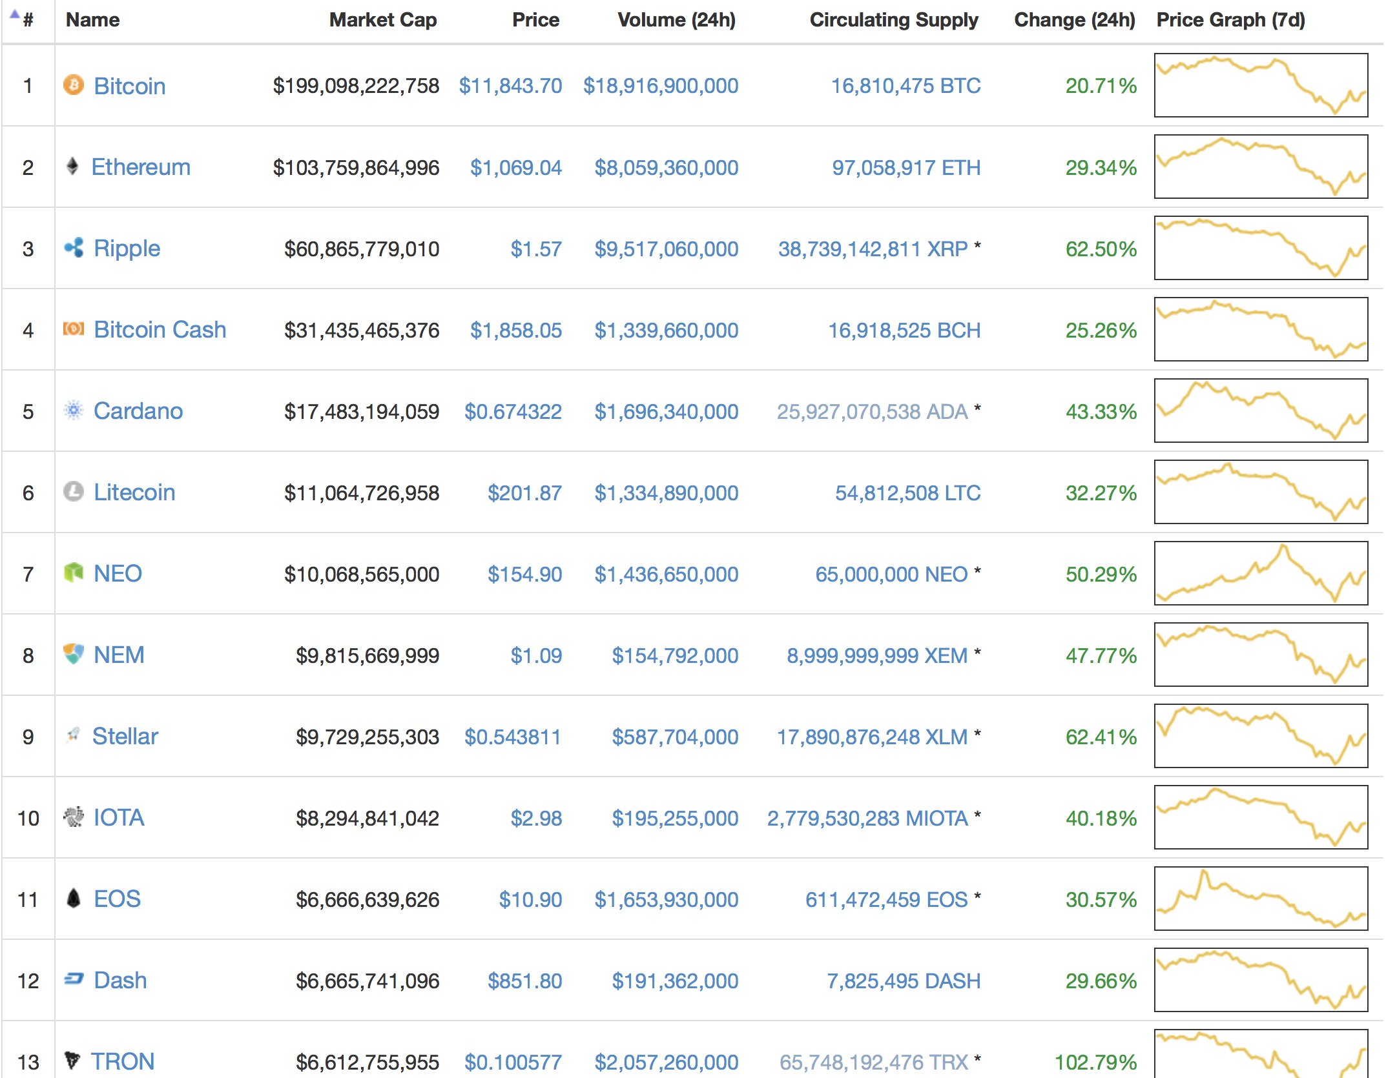Open the Bitcoin name link
Image resolution: width=1386 pixels, height=1078 pixels.
coord(130,86)
